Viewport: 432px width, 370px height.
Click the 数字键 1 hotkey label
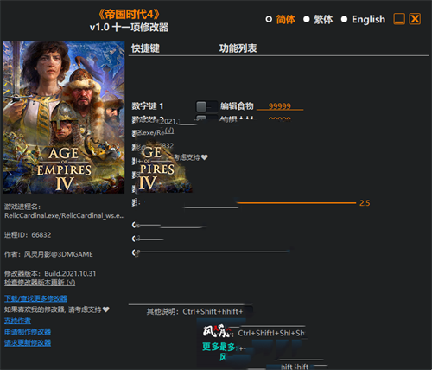(x=148, y=106)
